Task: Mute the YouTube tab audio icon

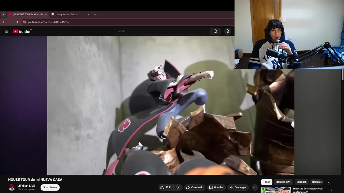Action: point(41,14)
